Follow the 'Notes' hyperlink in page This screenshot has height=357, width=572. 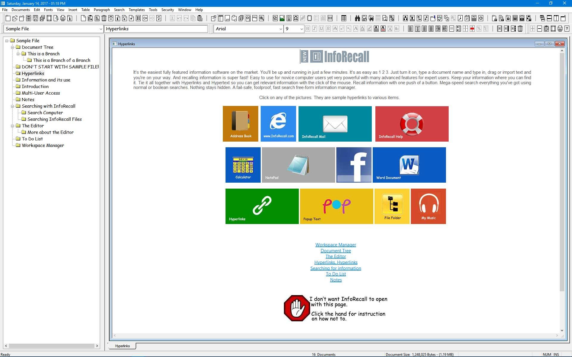coord(336,280)
